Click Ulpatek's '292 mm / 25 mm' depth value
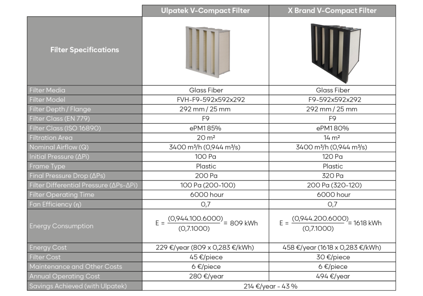423x296 pixels. (205, 109)
